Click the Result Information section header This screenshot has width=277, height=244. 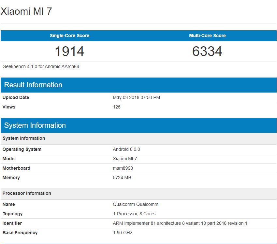pyautogui.click(x=33, y=85)
